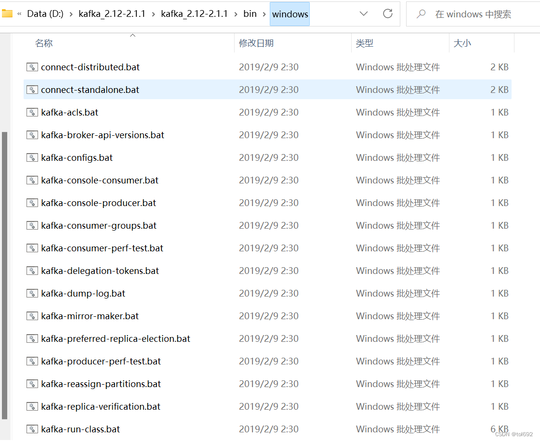This screenshot has height=441, width=540.
Task: Click the kafka-producer-perf-test.bat file icon
Action: pyautogui.click(x=32, y=362)
